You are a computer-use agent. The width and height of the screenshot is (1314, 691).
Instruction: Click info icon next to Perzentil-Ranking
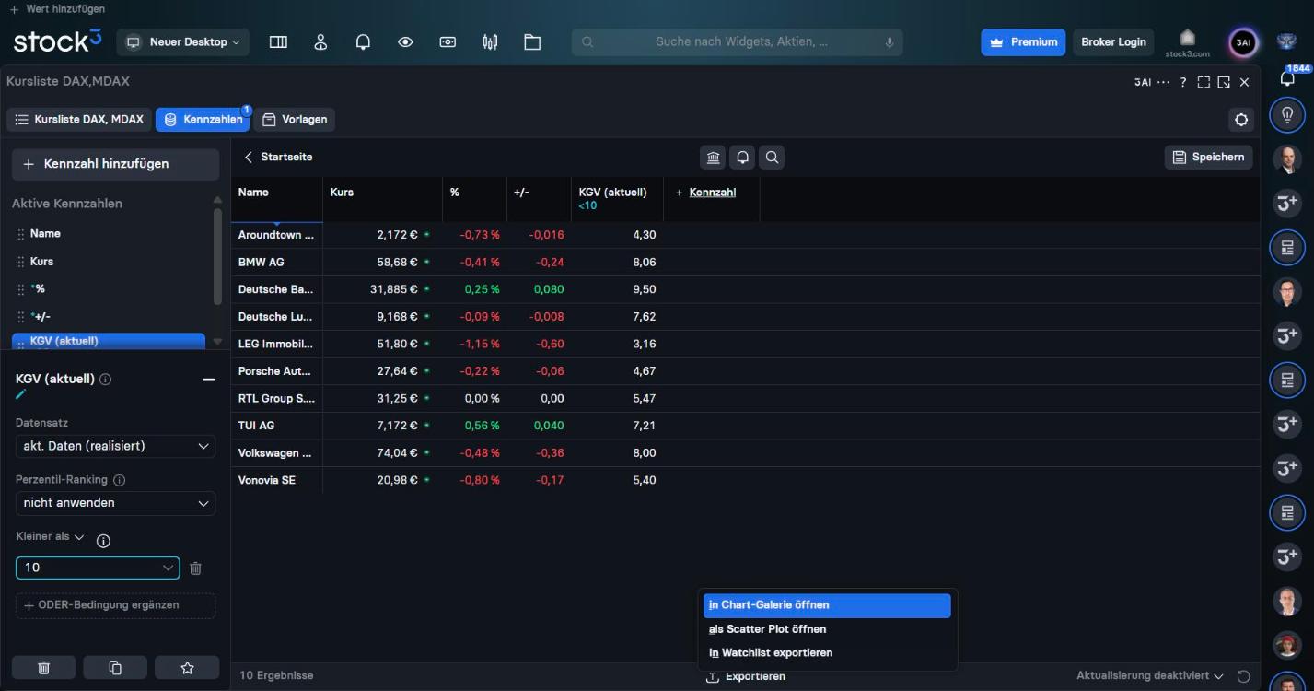[x=119, y=480]
